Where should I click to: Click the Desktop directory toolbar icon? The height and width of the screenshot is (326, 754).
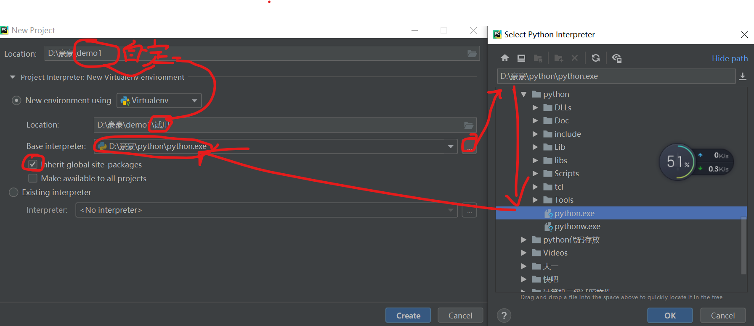click(521, 58)
